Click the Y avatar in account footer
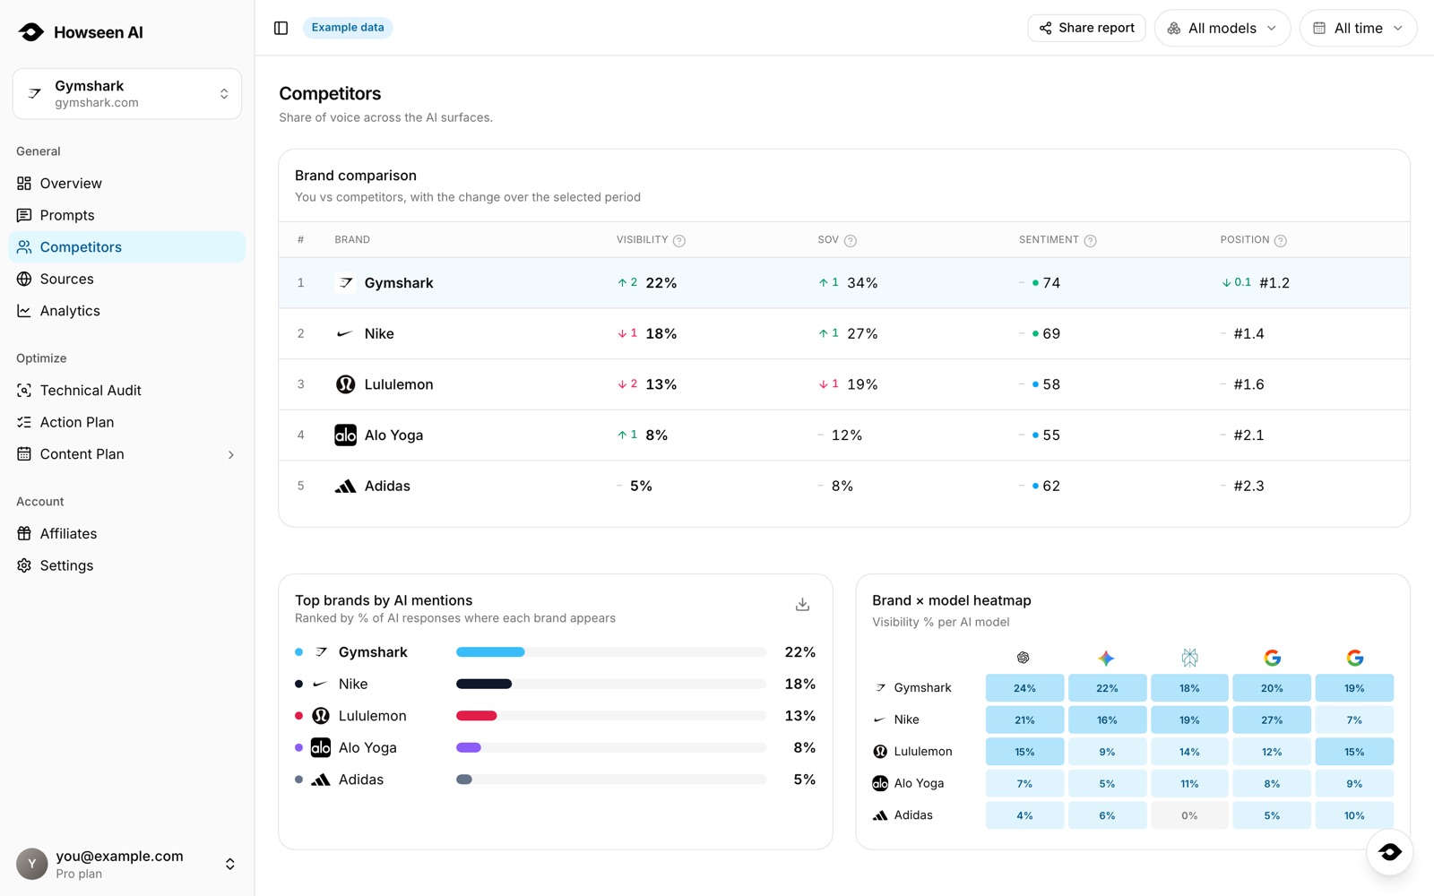 (32, 864)
